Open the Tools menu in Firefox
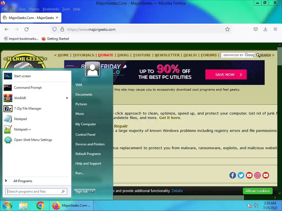 click(x=66, y=9)
